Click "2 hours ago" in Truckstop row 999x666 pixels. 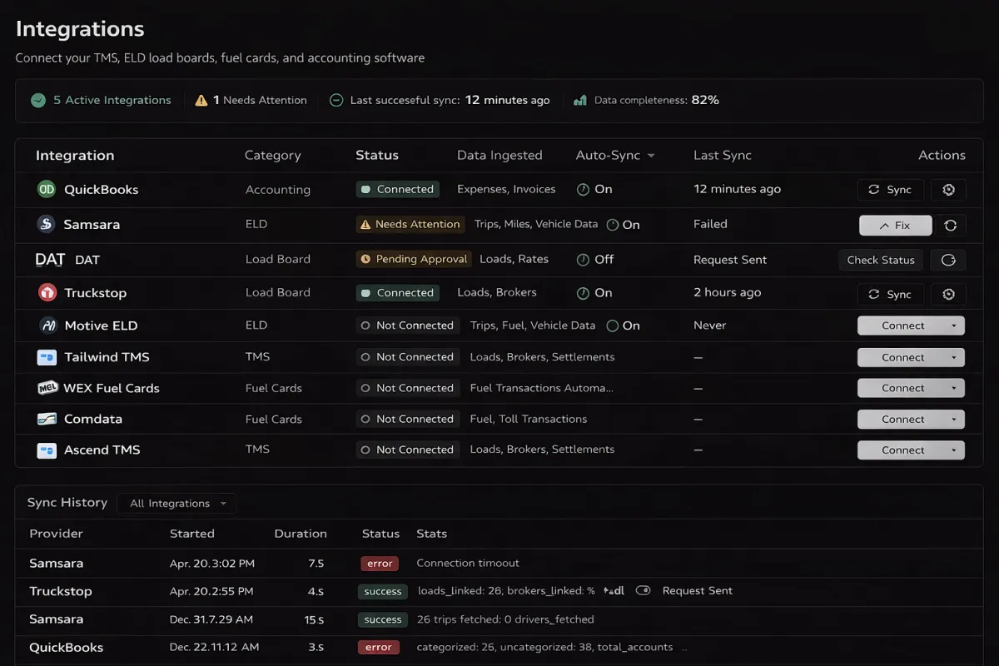(x=727, y=292)
